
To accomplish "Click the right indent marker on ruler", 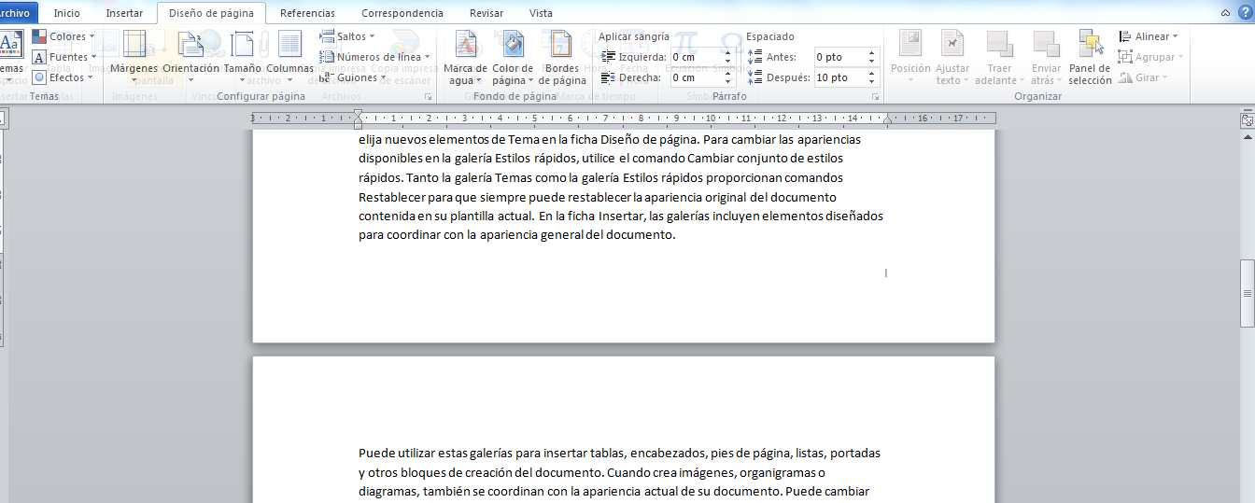I will 888,121.
